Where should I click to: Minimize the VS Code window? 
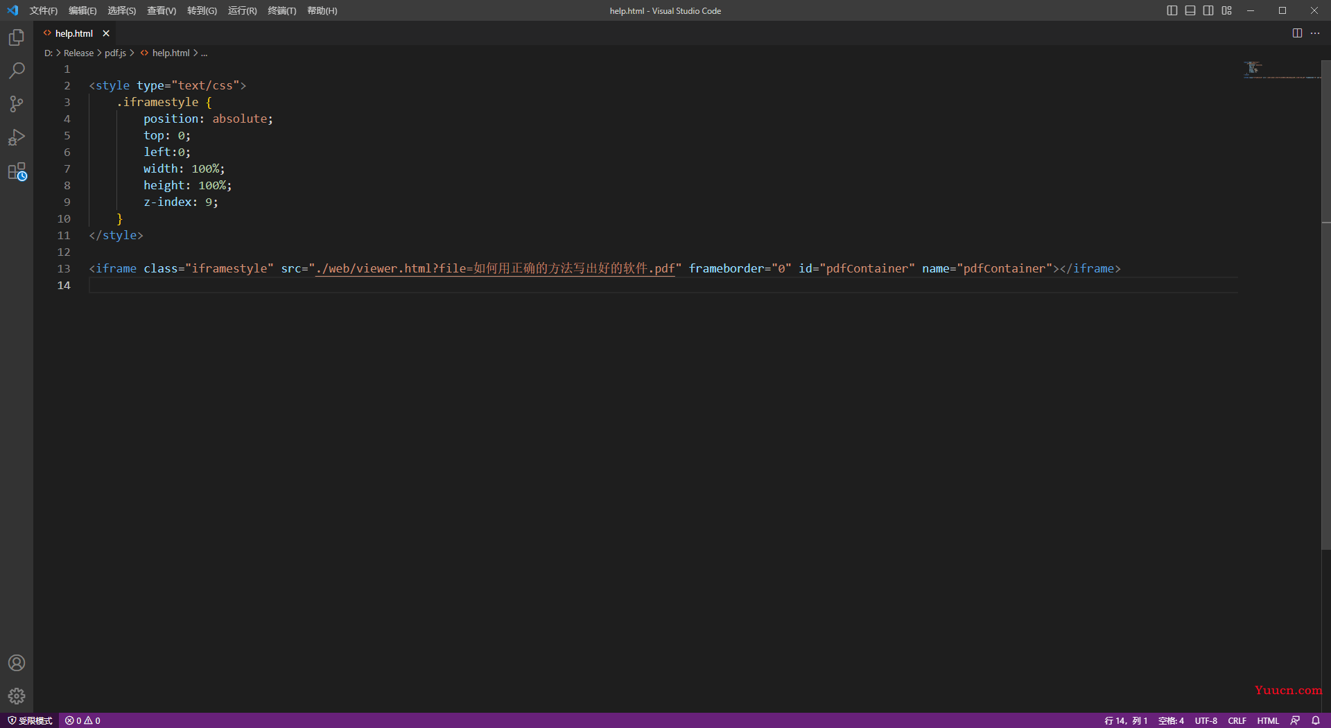pyautogui.click(x=1251, y=10)
